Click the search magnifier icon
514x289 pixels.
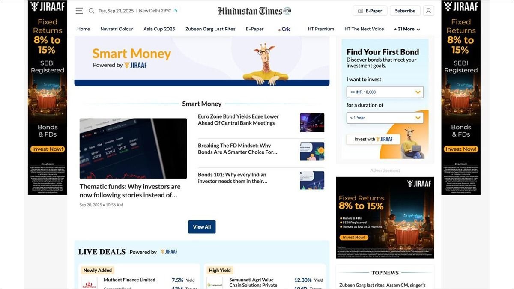(91, 11)
